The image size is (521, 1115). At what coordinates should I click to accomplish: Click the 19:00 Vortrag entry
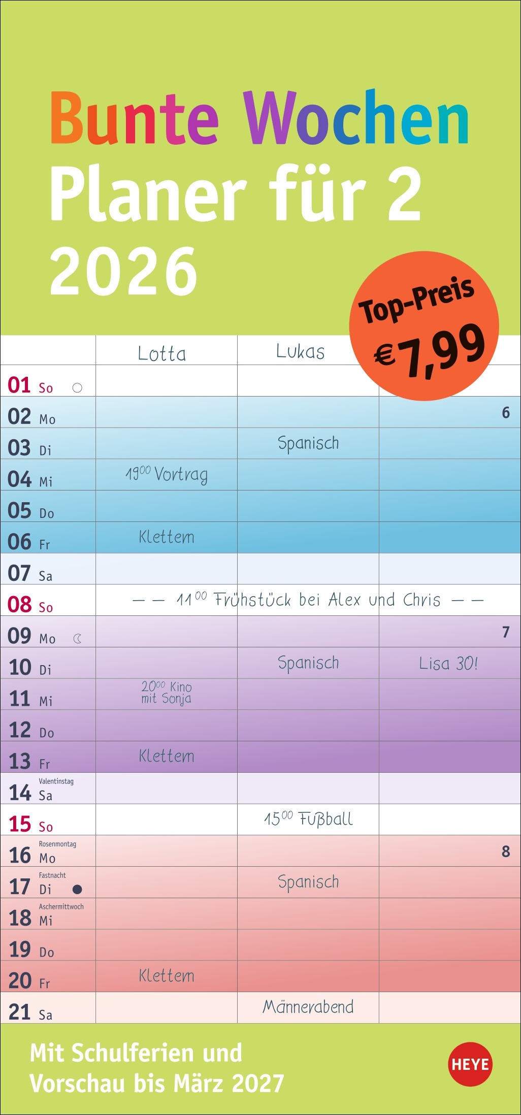click(x=167, y=475)
